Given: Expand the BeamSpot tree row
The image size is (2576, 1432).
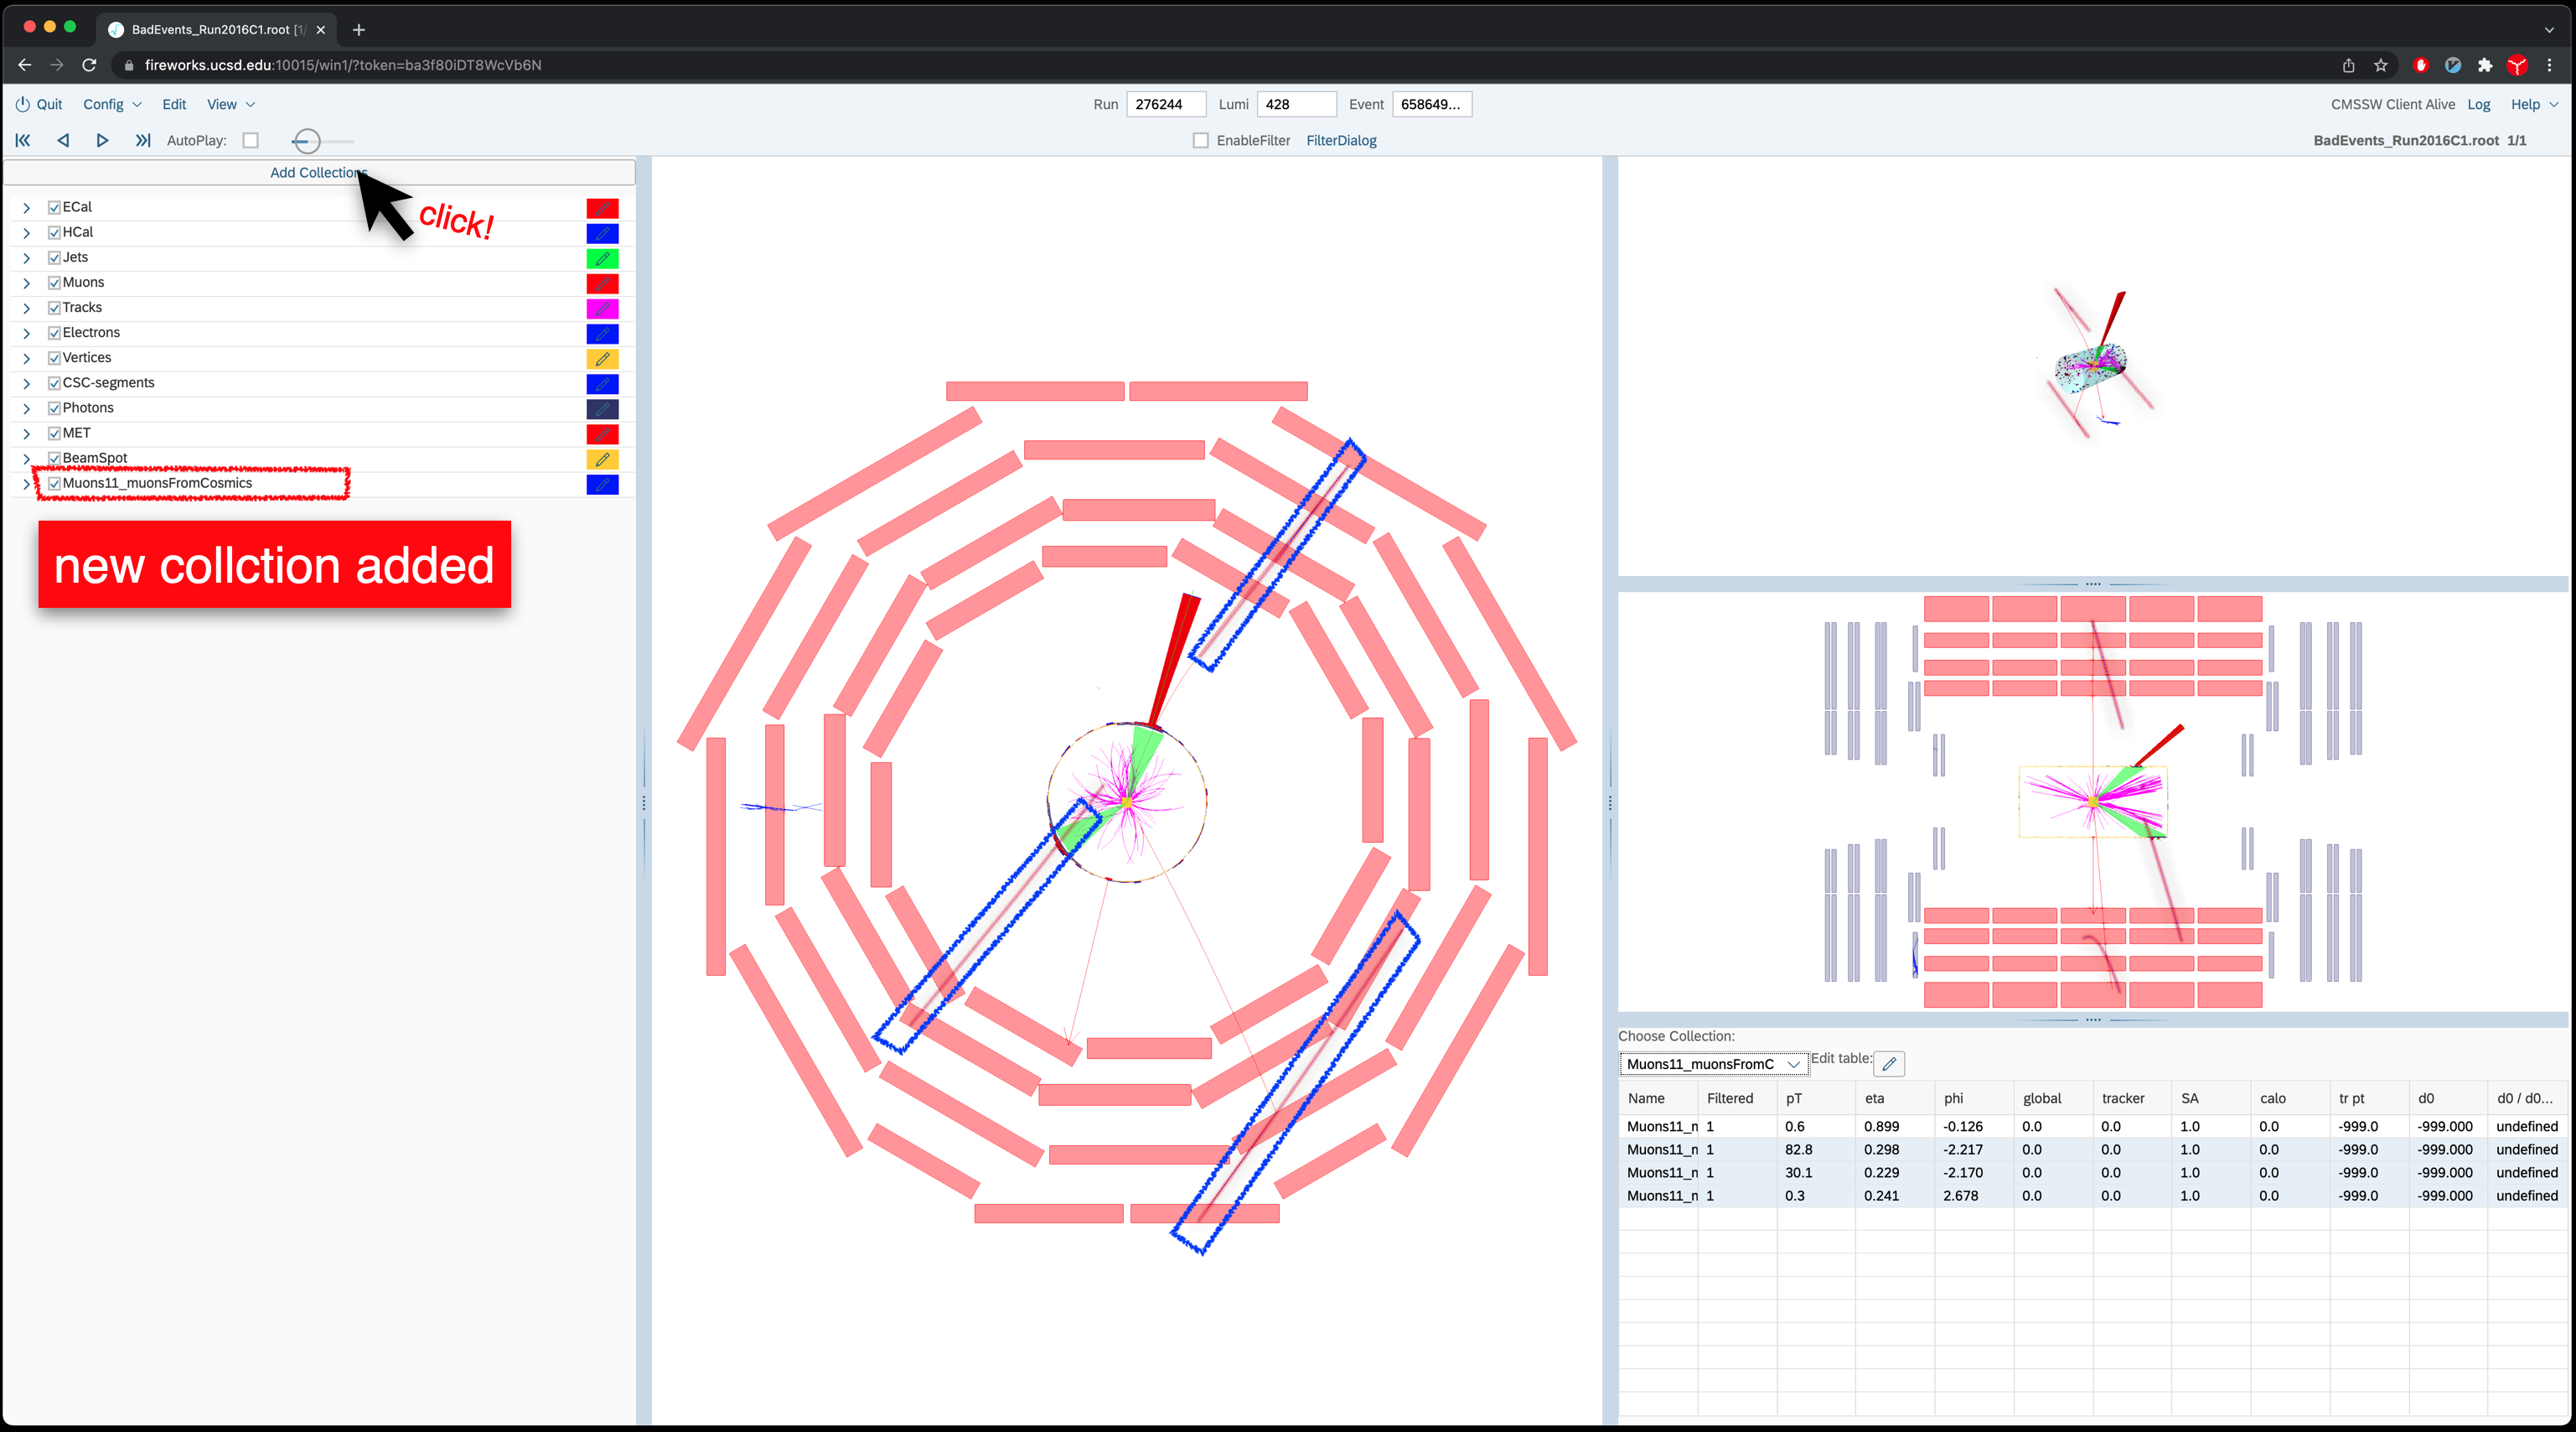Looking at the screenshot, I should pyautogui.click(x=27, y=459).
